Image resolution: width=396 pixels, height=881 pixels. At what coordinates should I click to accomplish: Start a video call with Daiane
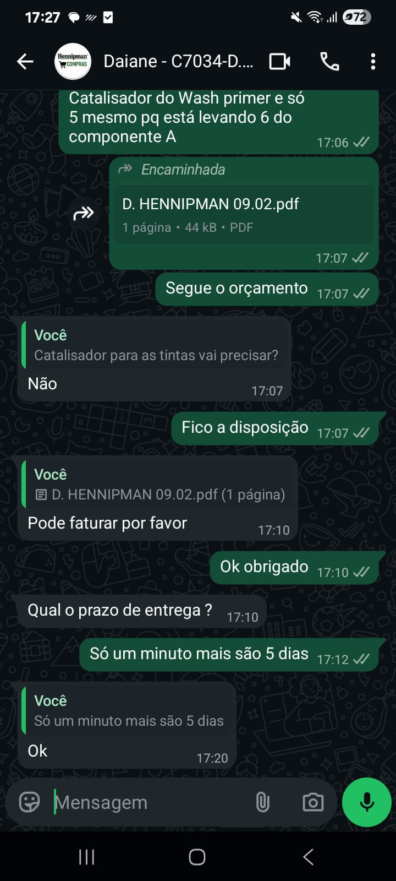tap(279, 61)
